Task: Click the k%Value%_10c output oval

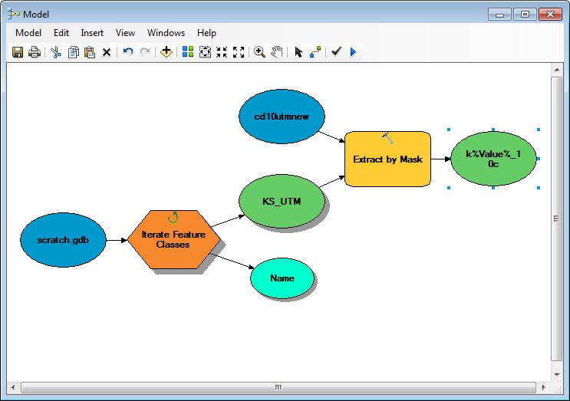Action: point(493,159)
